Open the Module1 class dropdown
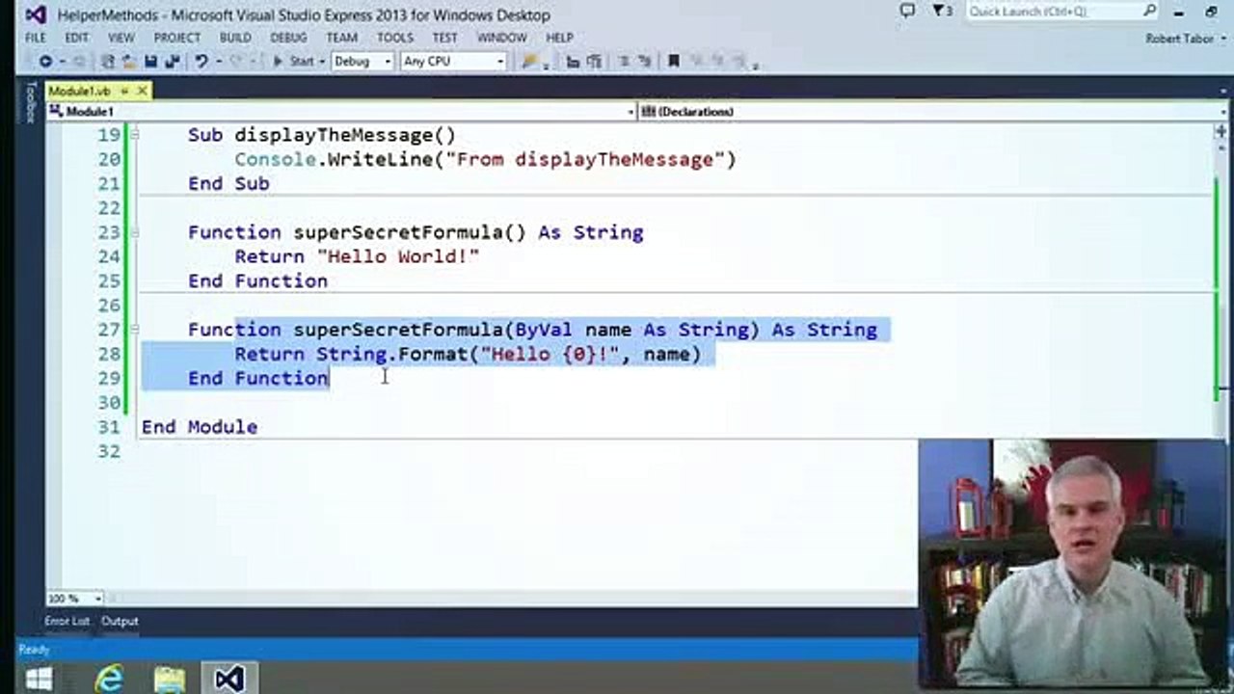This screenshot has width=1234, height=694. coord(342,112)
